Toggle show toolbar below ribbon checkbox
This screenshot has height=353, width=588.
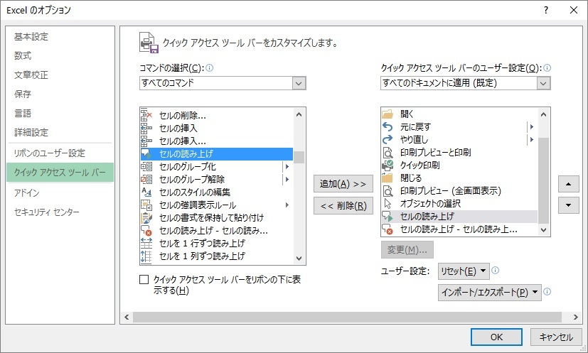144,280
